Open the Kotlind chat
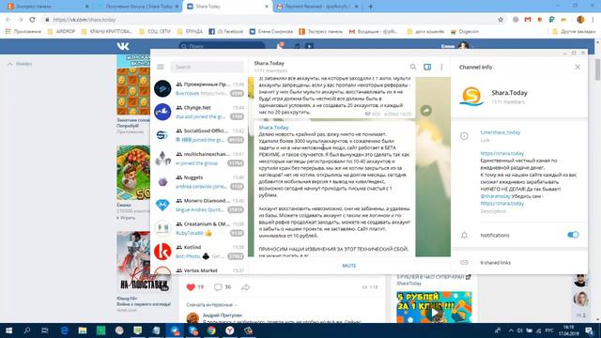The image size is (601, 338). (x=198, y=252)
